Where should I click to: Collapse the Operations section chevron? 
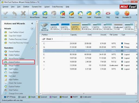[32, 48]
